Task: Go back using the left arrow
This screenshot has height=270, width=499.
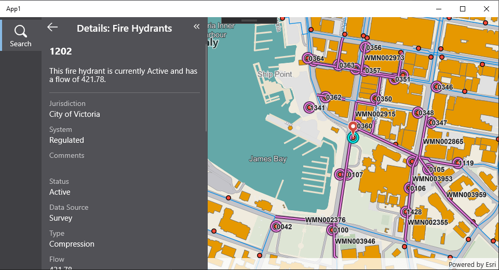Action: pos(52,28)
